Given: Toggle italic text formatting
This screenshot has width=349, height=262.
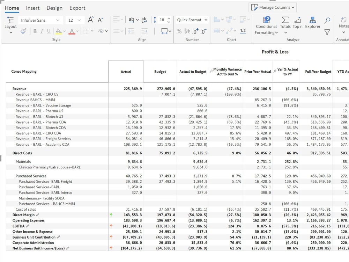Looking at the screenshot, I should 42,31.
